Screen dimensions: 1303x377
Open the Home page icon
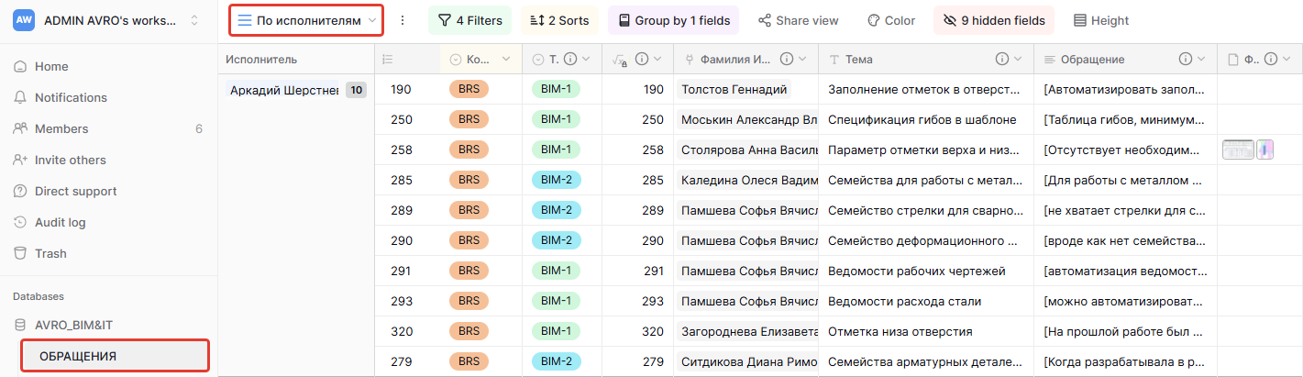point(19,67)
